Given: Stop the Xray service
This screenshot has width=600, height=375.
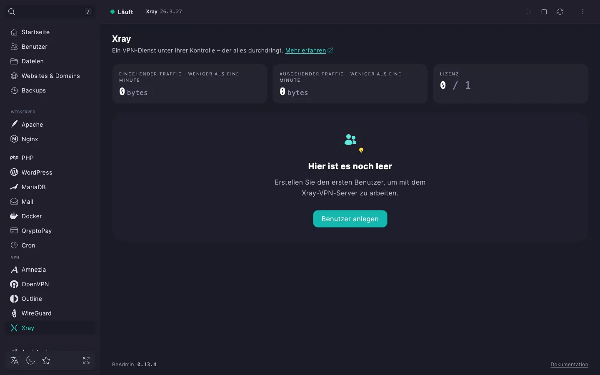Looking at the screenshot, I should [544, 12].
